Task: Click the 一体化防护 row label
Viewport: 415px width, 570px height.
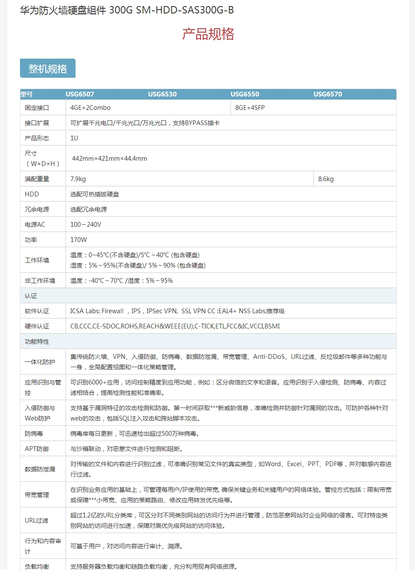Action: (x=40, y=362)
